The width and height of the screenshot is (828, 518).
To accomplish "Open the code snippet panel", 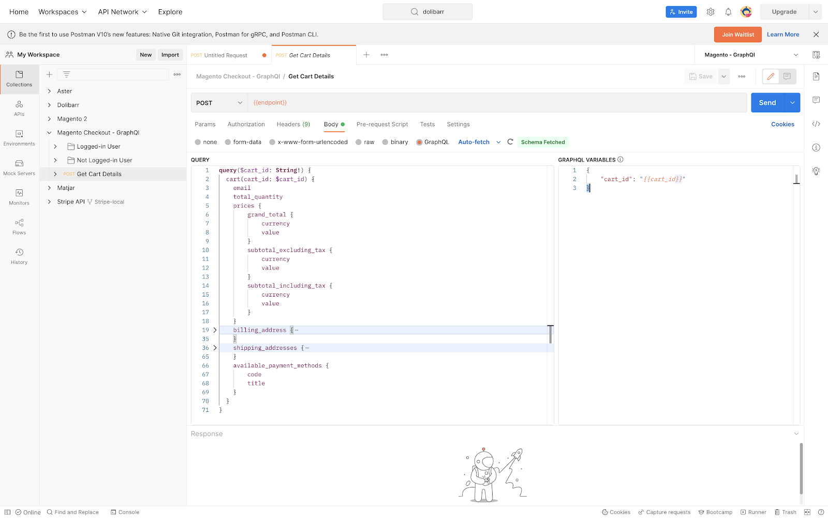I will tap(816, 124).
